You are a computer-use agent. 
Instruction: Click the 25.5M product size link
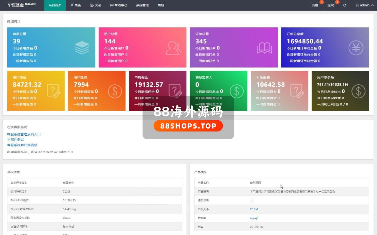click(x=254, y=209)
